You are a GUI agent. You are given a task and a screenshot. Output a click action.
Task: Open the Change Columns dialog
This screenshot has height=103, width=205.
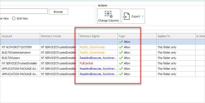[109, 16]
